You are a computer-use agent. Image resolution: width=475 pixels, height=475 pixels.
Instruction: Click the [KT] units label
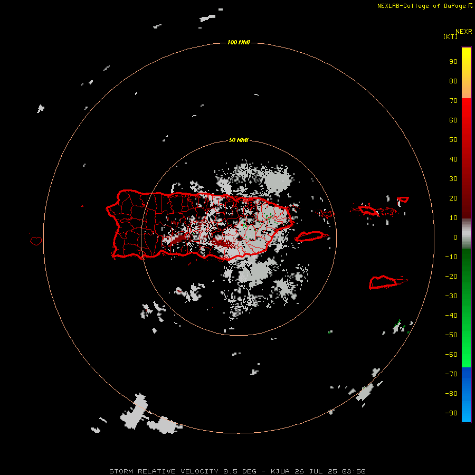[x=450, y=36]
